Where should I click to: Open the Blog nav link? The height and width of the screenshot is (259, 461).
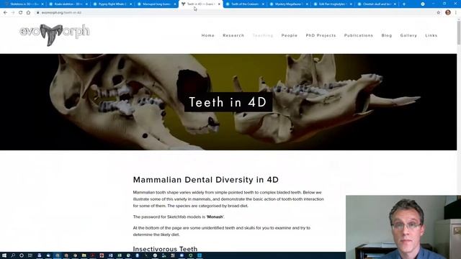pyautogui.click(x=387, y=35)
